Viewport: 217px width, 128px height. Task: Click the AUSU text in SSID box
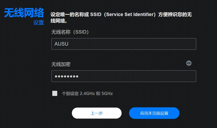pos(61,44)
